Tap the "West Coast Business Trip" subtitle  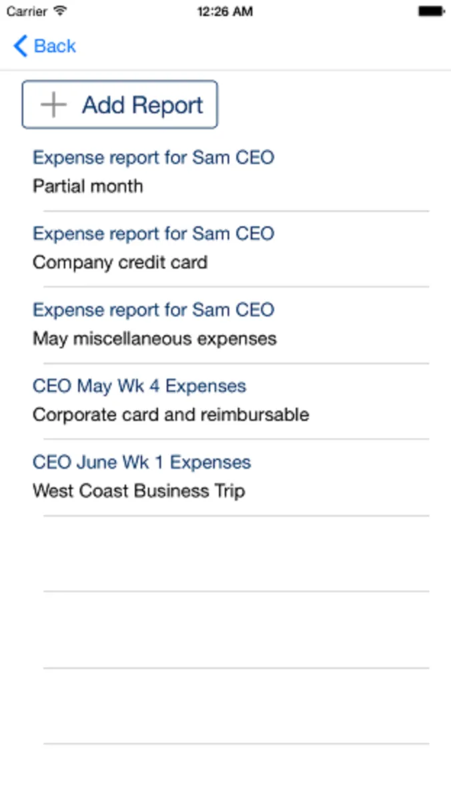pyautogui.click(x=139, y=491)
